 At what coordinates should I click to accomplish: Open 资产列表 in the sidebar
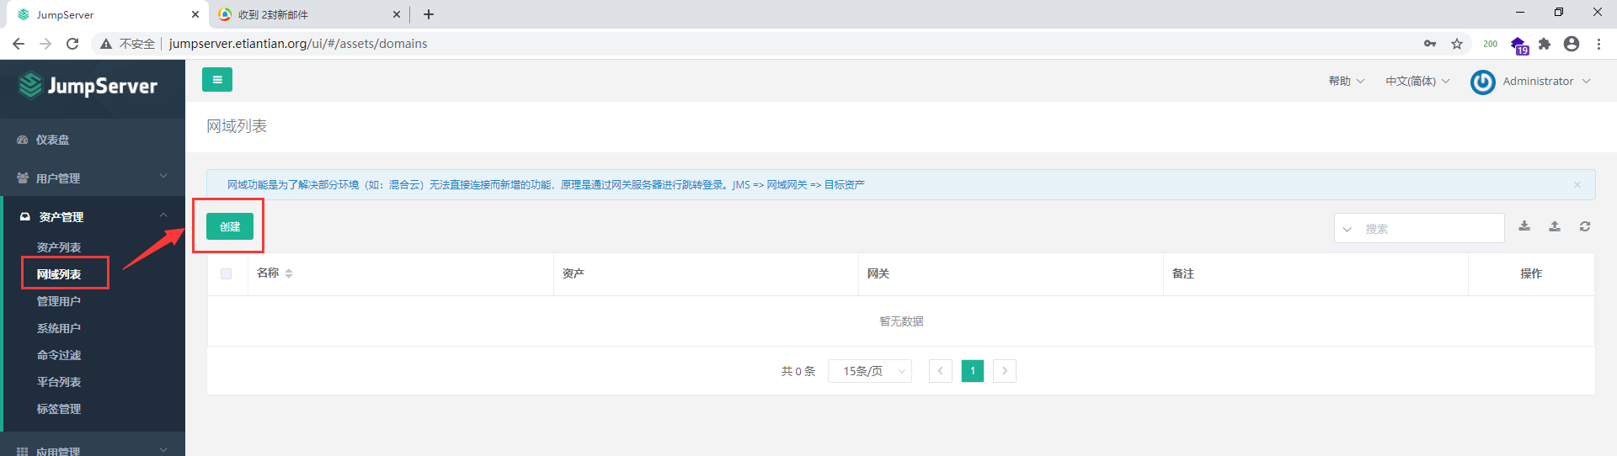[x=59, y=247]
